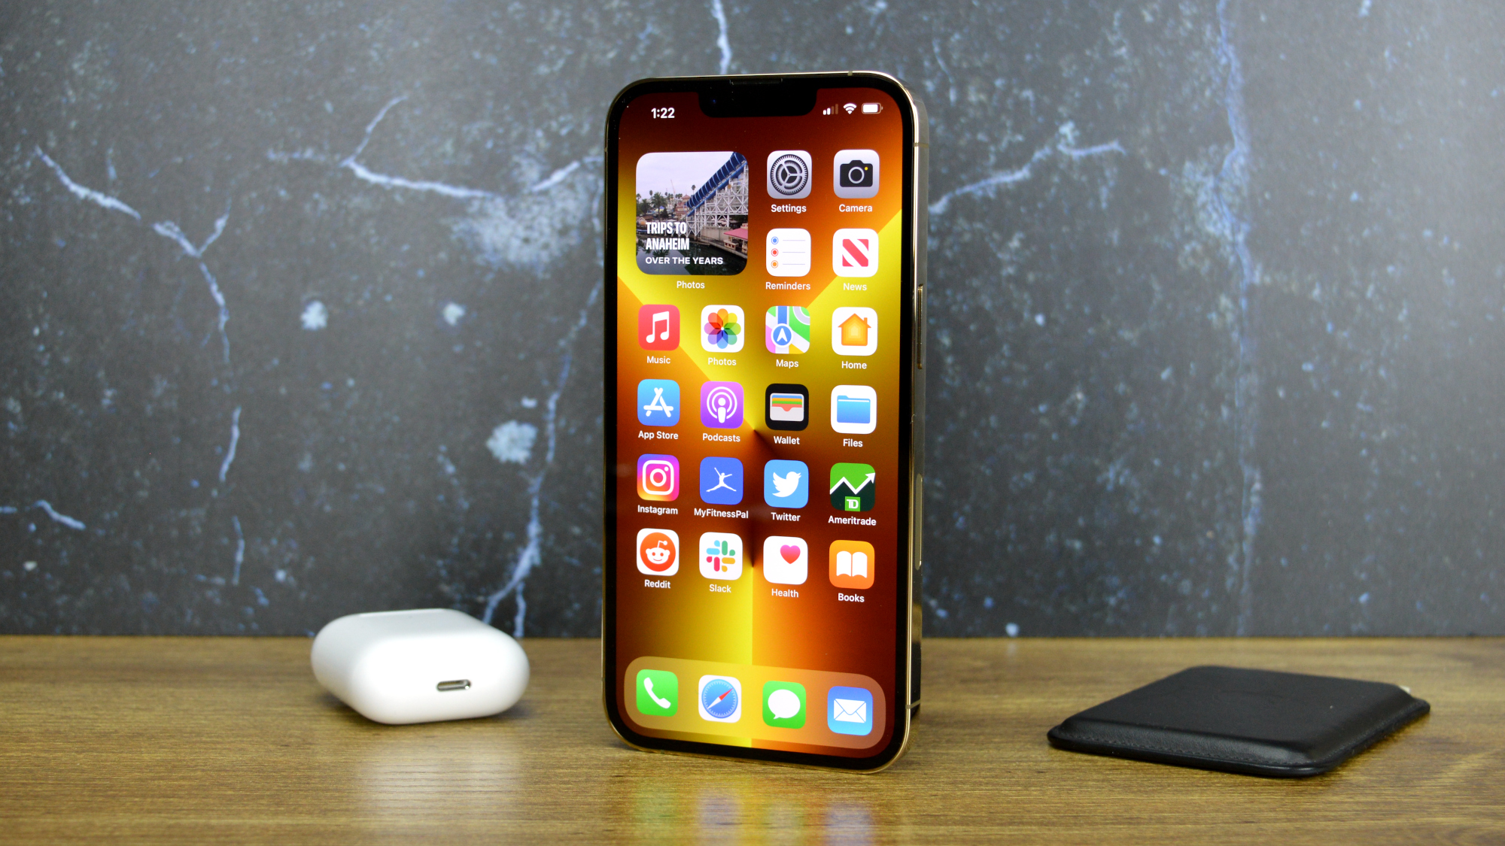This screenshot has width=1505, height=846.
Task: Open the Wallet app
Action: [788, 410]
